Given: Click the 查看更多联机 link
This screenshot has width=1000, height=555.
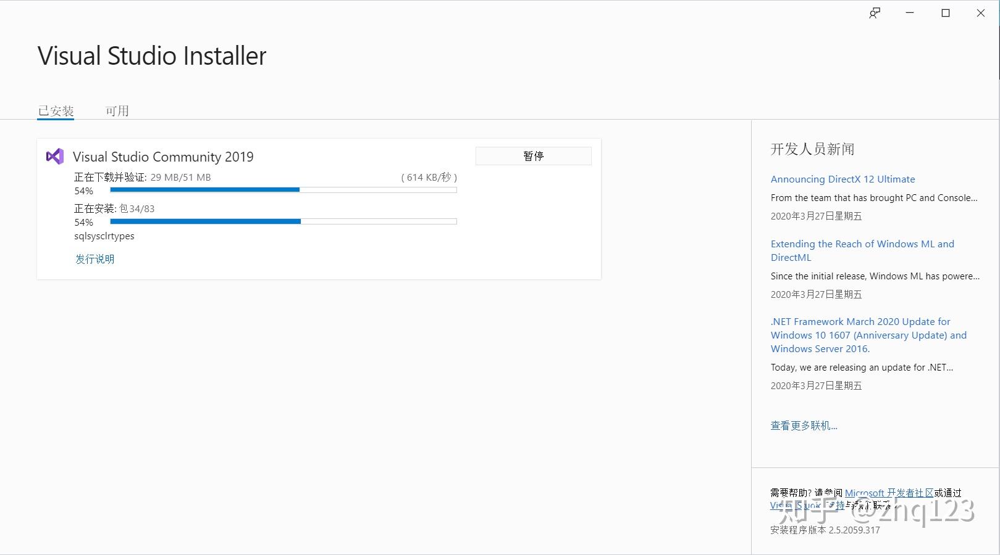Looking at the screenshot, I should coord(804,425).
